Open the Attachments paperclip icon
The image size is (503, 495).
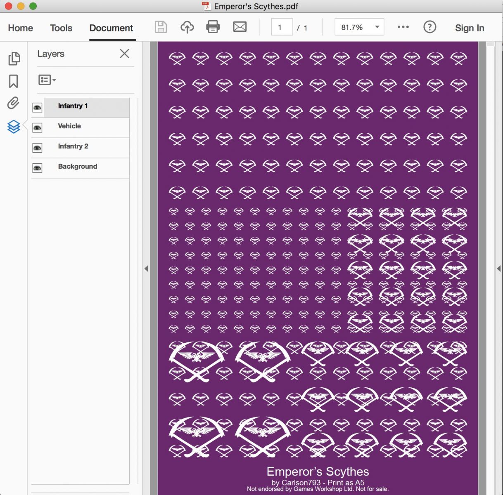click(x=13, y=103)
